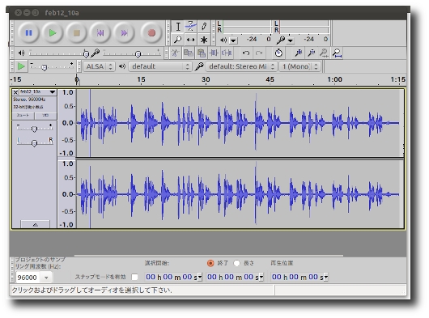Click the track gain slider
Viewport: 429px width, 318px height.
[x=34, y=127]
